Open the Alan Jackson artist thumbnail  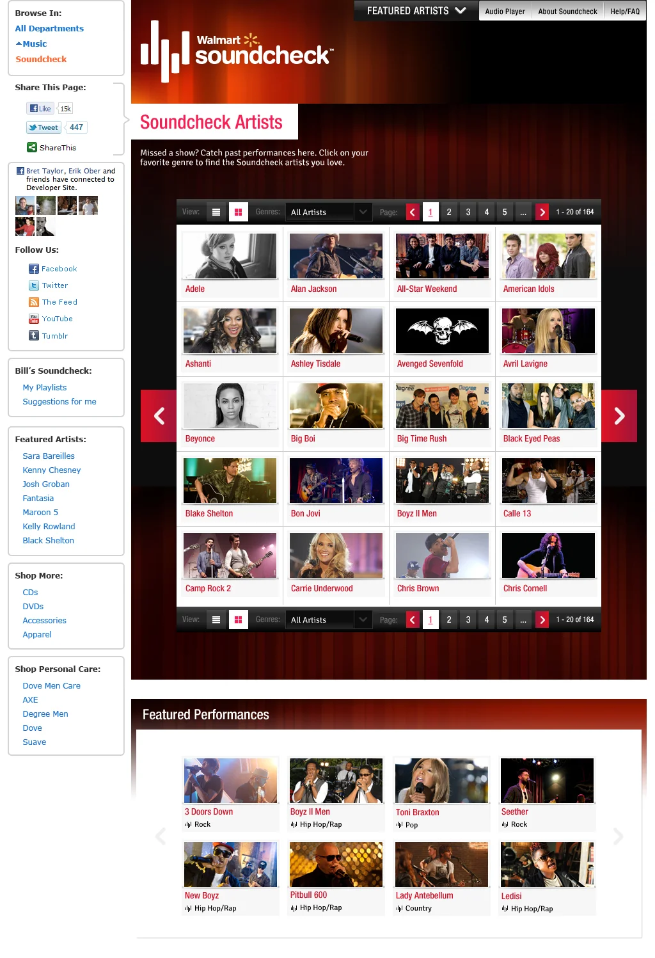click(x=336, y=255)
